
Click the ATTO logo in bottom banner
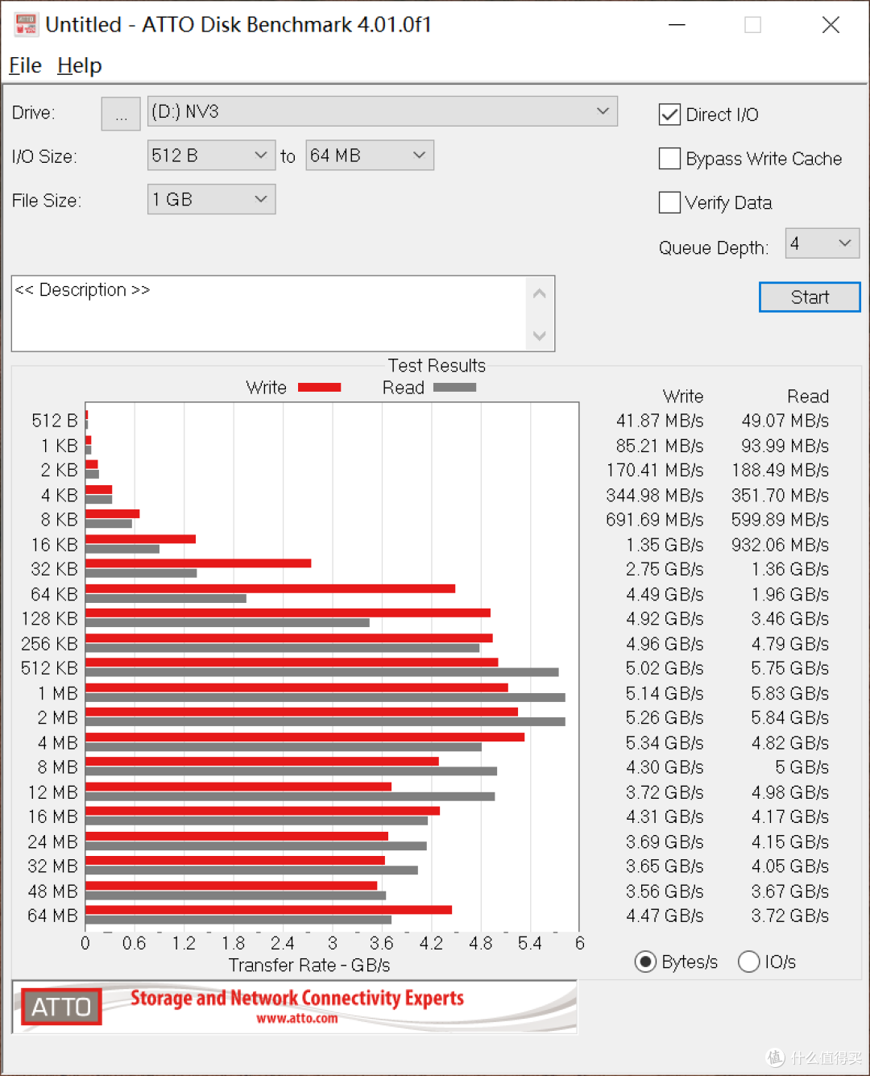60,1007
